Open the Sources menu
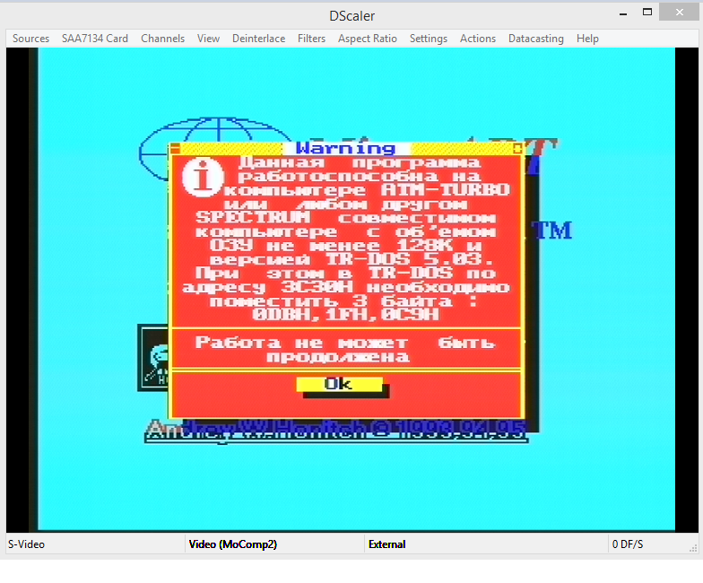Image resolution: width=703 pixels, height=583 pixels. 30,39
